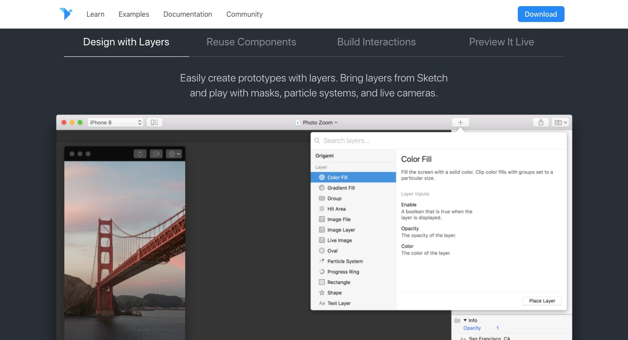This screenshot has height=340, width=628.
Task: Collapse the Info group triangle
Action: [465, 320]
